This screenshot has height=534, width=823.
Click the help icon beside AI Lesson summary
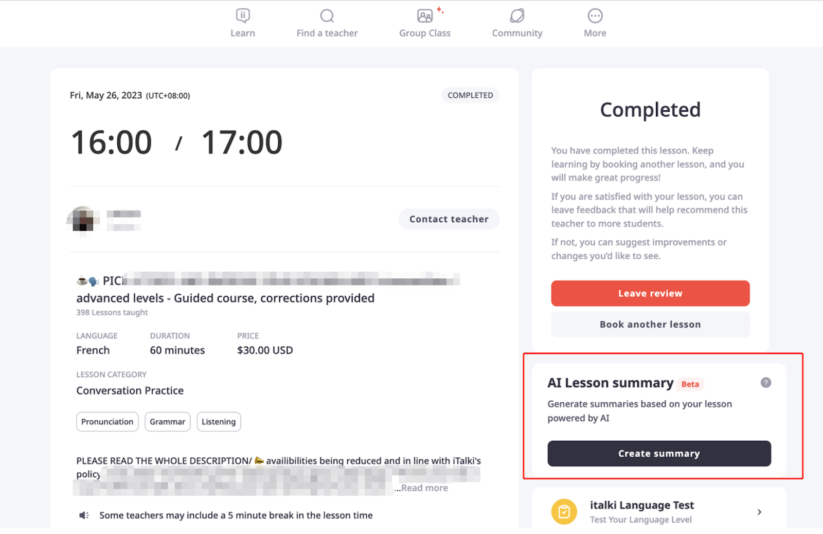[x=765, y=383]
